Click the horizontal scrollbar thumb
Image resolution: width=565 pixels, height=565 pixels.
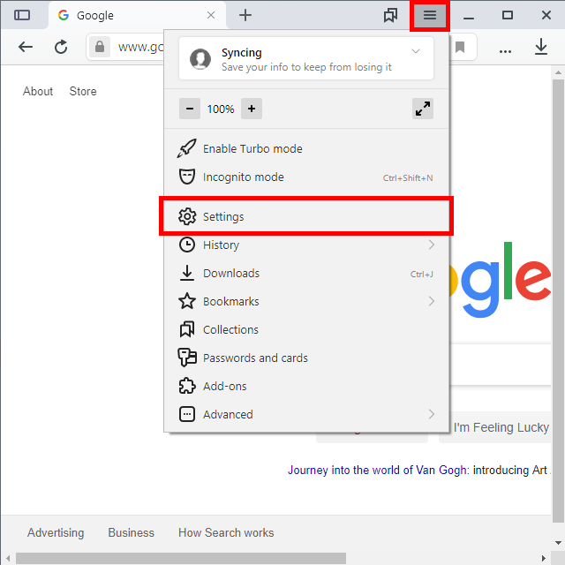tap(181, 558)
